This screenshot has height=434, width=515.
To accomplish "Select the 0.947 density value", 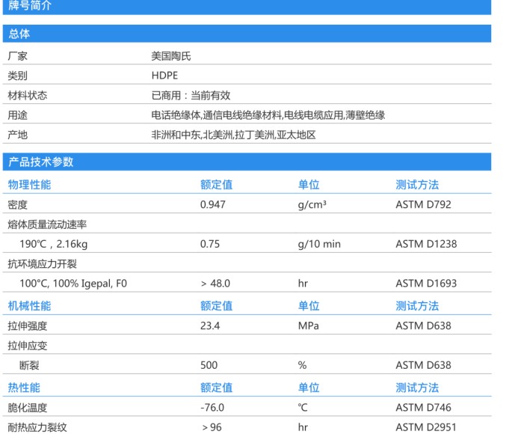I will (213, 204).
